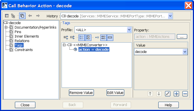Toggle the multi-window mode button in toolbar
The width and height of the screenshot is (194, 111).
pyautogui.click(x=22, y=16)
